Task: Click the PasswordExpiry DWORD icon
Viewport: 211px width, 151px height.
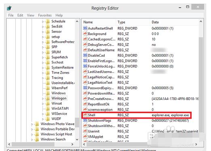Action: (x=85, y=88)
